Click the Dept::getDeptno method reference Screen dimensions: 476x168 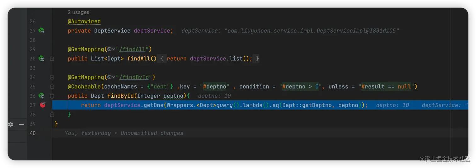(307, 105)
